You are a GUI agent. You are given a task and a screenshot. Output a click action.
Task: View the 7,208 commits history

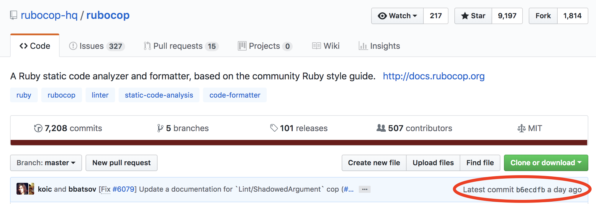click(68, 128)
